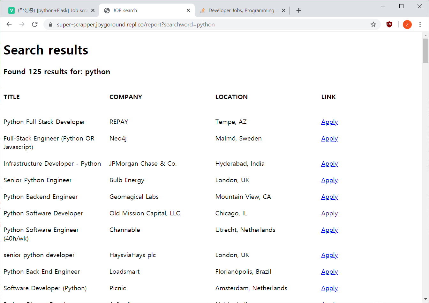
Task: Open the uBlock Origin extension
Action: [389, 25]
